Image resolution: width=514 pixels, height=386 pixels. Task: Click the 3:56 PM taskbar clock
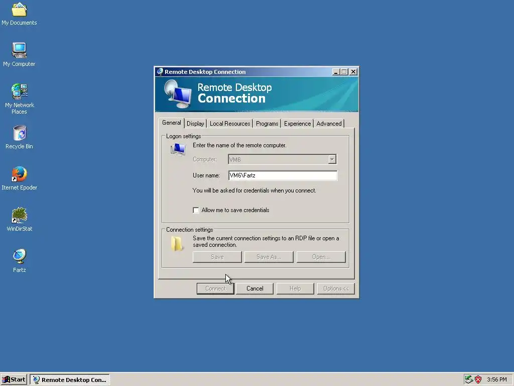496,379
